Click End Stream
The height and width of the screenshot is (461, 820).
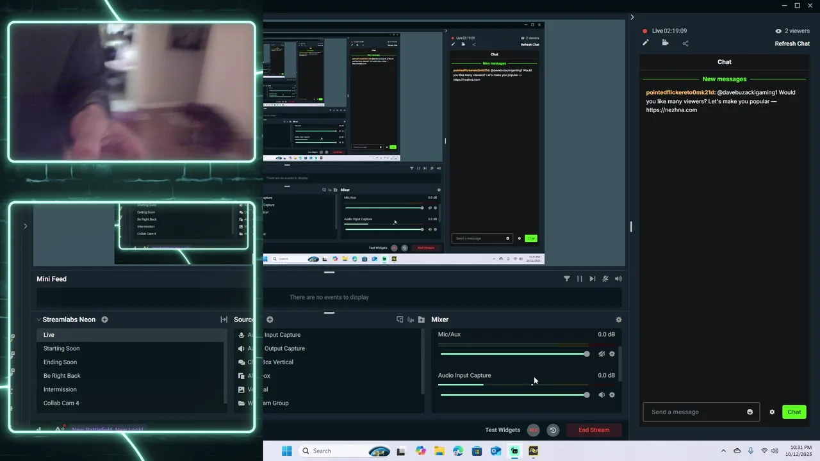tap(594, 430)
